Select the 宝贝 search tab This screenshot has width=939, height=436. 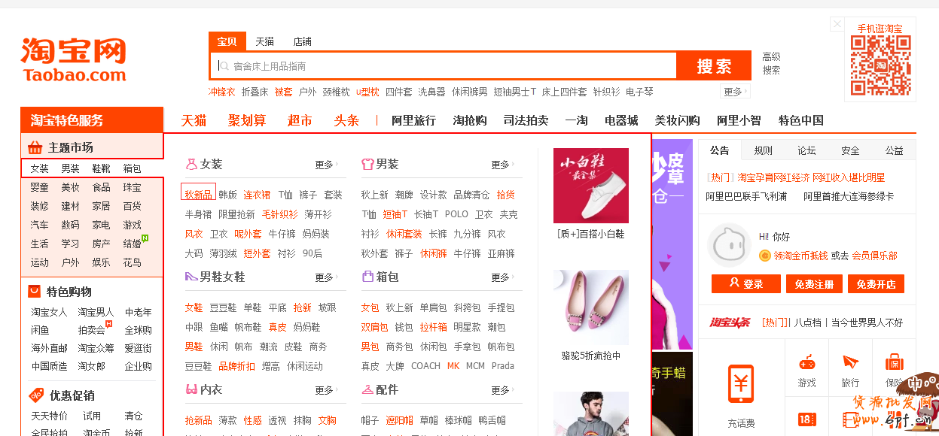tap(227, 41)
